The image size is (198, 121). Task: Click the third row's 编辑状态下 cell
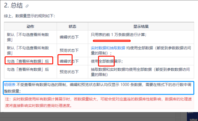[72, 61]
